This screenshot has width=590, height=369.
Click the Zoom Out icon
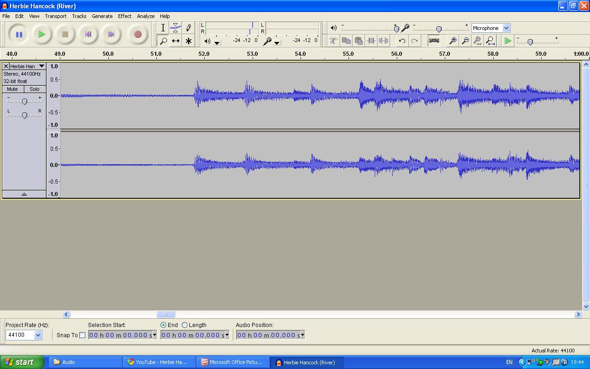point(466,41)
